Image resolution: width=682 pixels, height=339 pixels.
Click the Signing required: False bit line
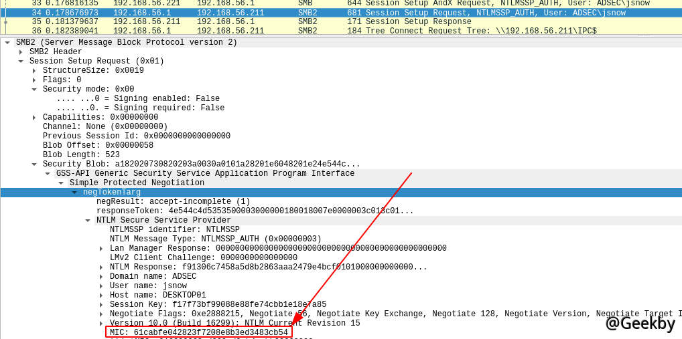click(140, 108)
